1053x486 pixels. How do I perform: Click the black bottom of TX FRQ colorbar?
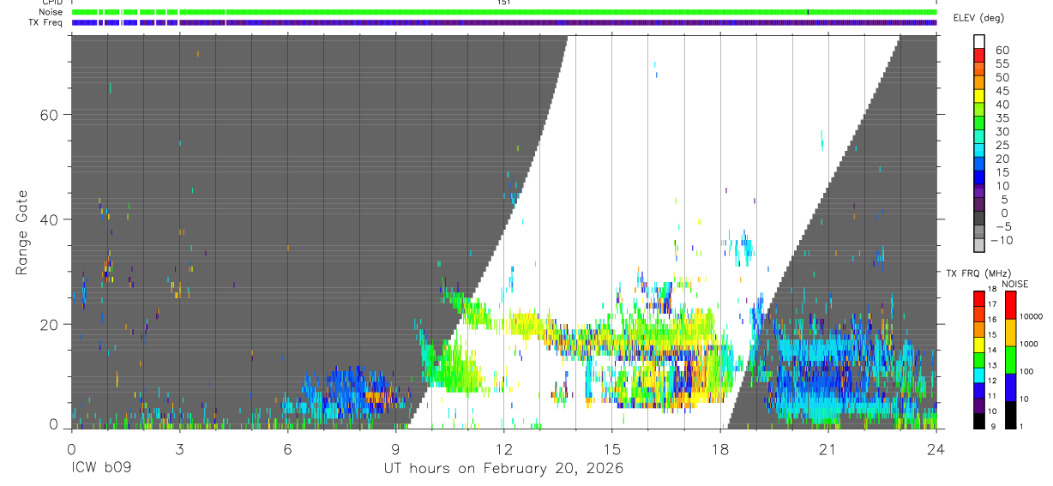coord(979,421)
